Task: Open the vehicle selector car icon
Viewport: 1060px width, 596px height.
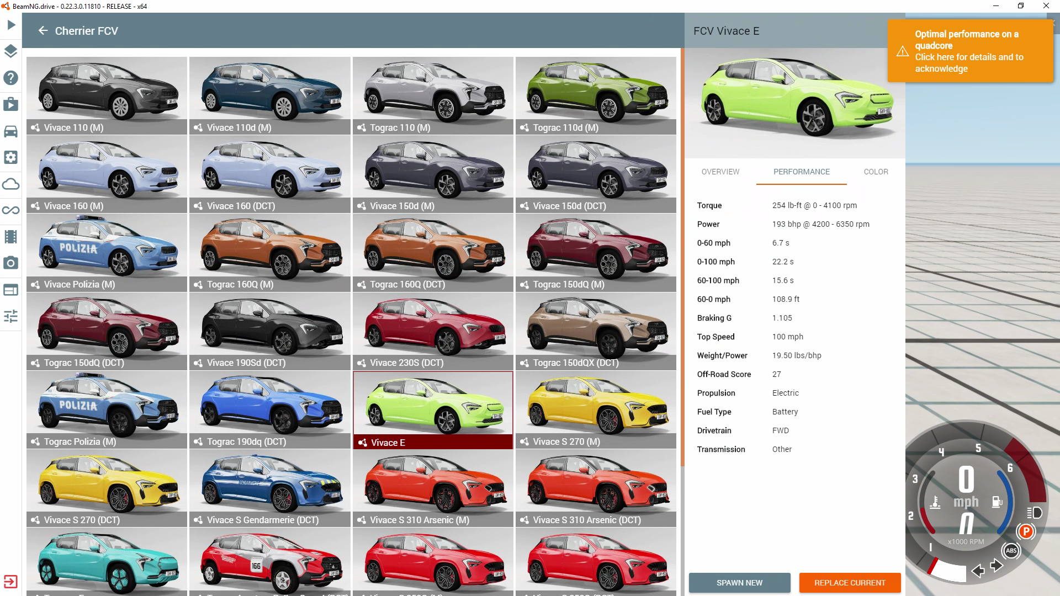Action: pos(11,131)
